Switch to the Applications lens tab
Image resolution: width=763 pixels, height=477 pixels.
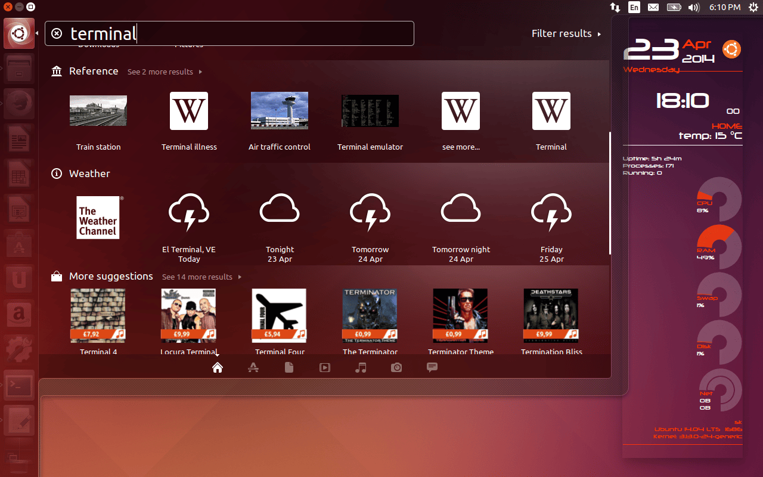point(253,367)
